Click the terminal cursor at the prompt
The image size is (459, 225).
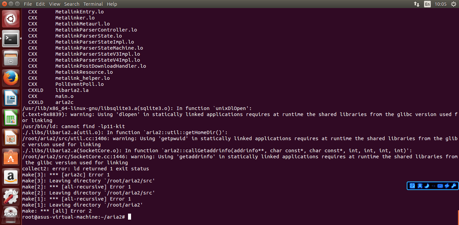coord(129,217)
